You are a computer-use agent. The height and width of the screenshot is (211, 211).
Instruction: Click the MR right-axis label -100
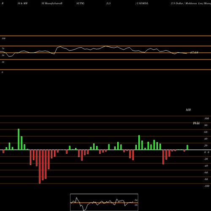pyautogui.click(x=207, y=186)
